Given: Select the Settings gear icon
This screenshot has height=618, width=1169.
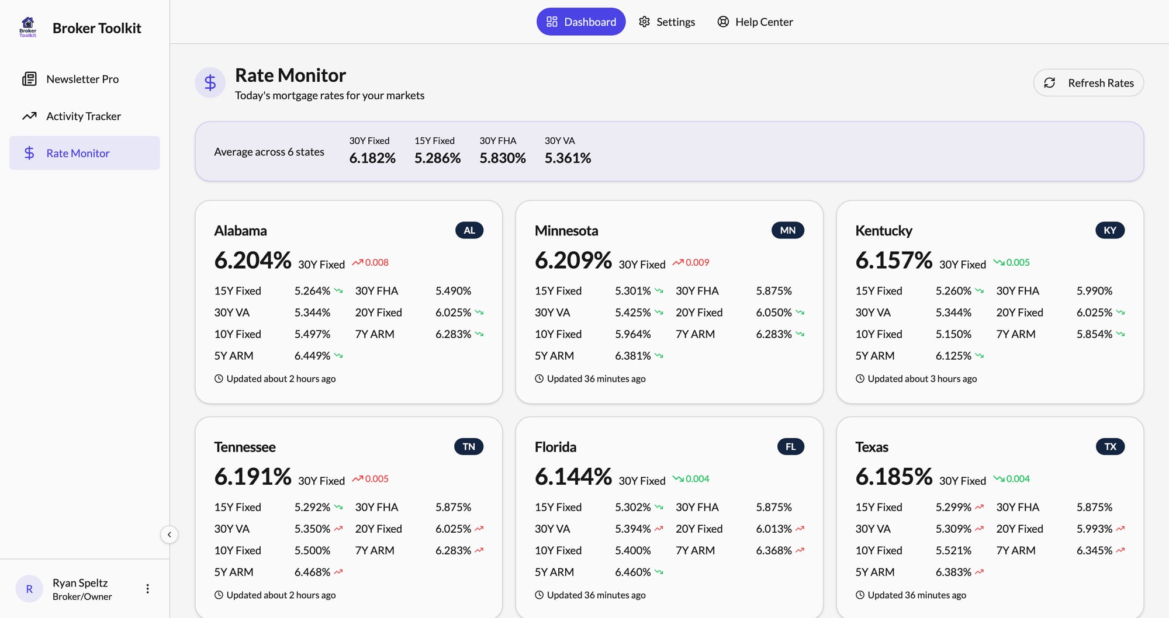Looking at the screenshot, I should point(644,21).
